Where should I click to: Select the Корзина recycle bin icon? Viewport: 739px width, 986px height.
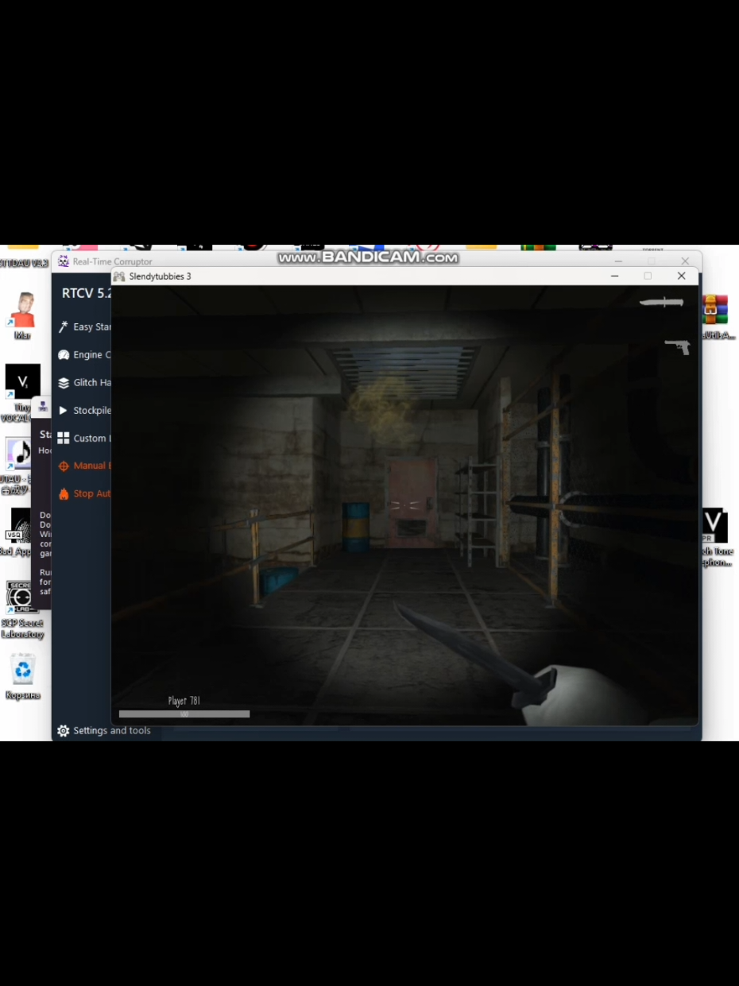point(23,676)
